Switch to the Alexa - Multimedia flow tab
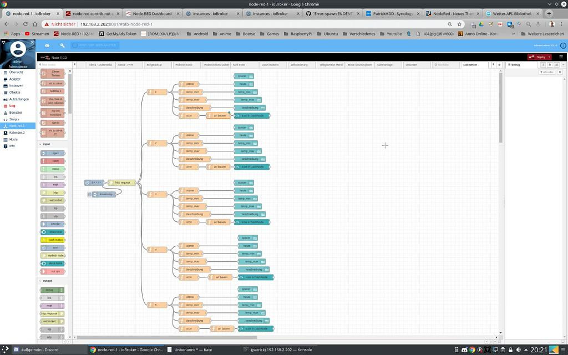The width and height of the screenshot is (568, 355). [100, 65]
